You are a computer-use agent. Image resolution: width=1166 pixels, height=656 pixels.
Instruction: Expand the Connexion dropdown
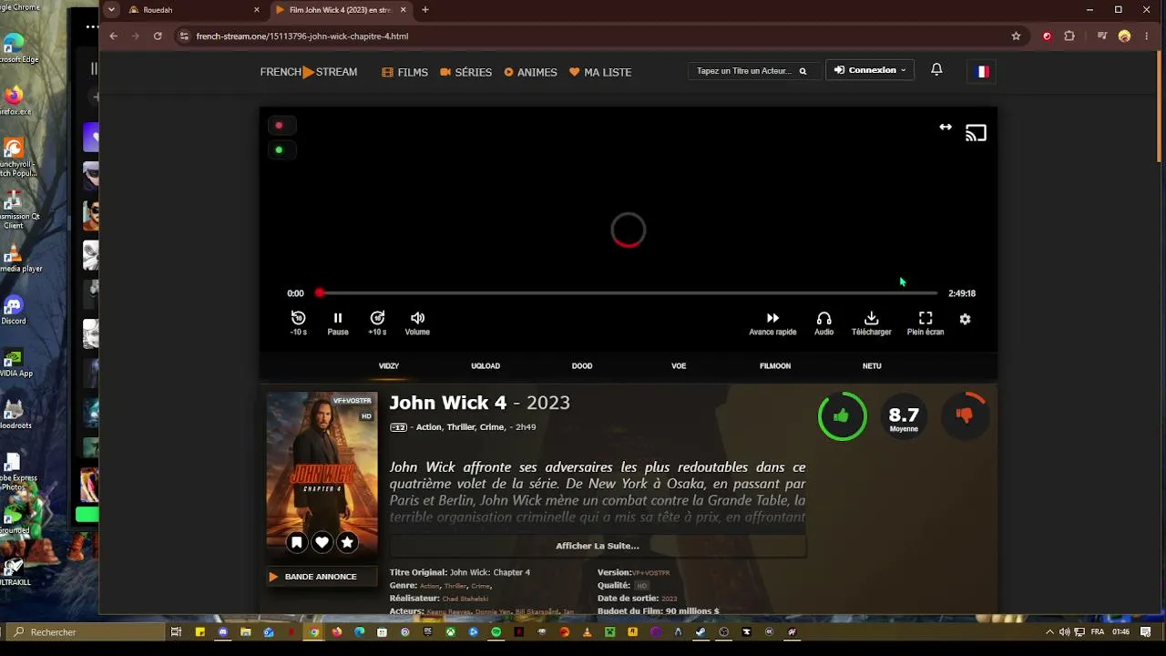pyautogui.click(x=870, y=70)
